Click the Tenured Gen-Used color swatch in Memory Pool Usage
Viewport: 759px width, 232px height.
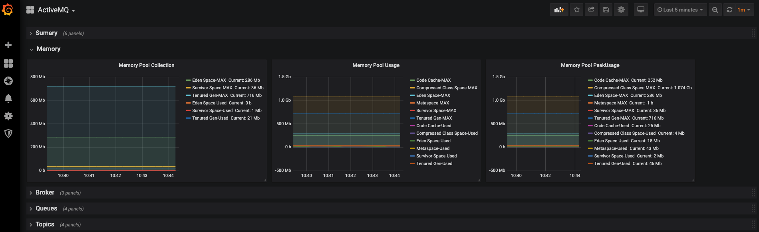[x=412, y=163]
